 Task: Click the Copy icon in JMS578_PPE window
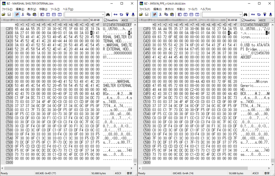tap(166, 15)
